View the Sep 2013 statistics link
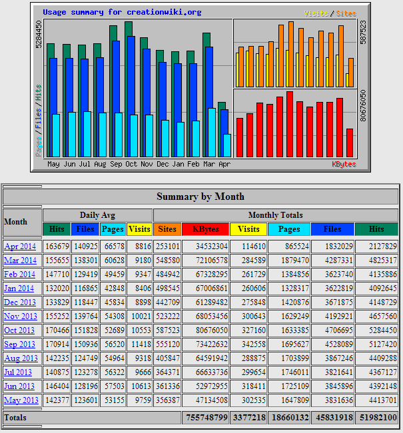The width and height of the screenshot is (403, 433). point(20,344)
